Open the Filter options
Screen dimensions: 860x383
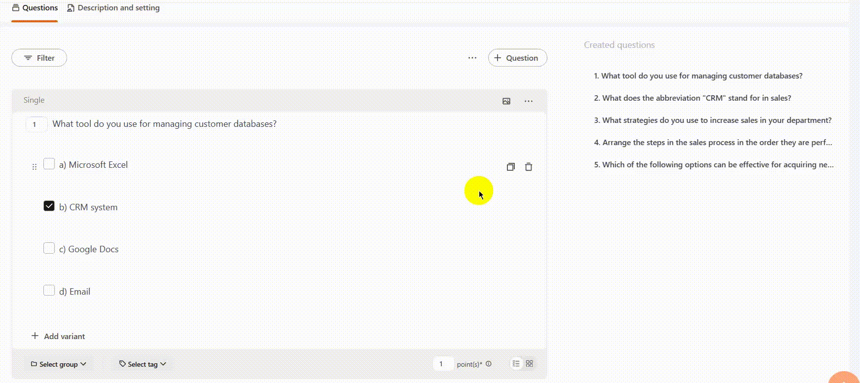pyautogui.click(x=39, y=58)
